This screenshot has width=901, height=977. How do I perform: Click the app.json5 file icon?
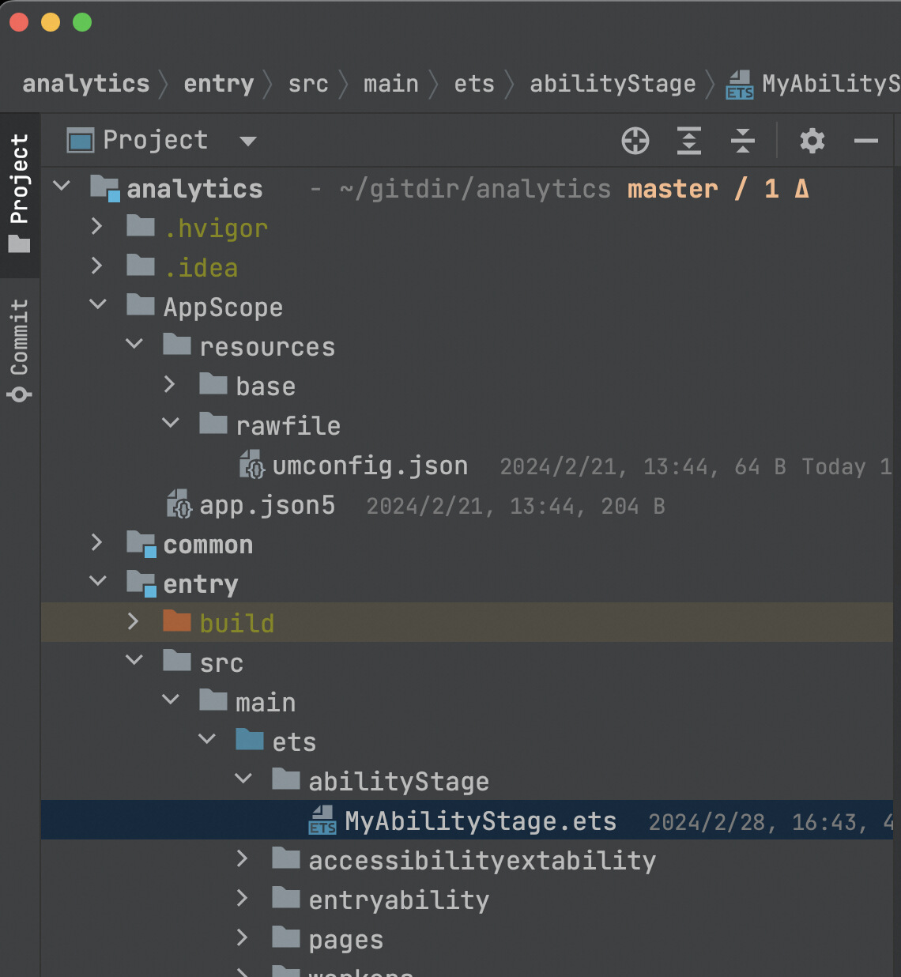coord(179,504)
